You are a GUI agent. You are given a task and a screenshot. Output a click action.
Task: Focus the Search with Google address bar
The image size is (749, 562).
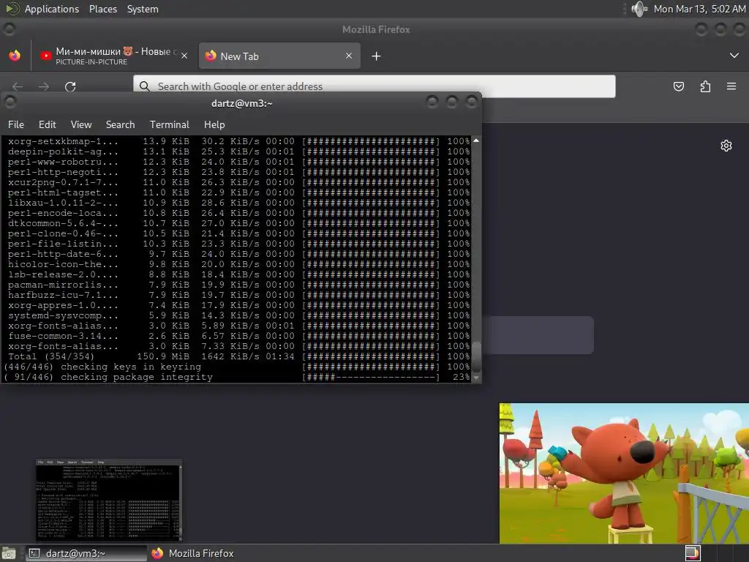pos(374,86)
